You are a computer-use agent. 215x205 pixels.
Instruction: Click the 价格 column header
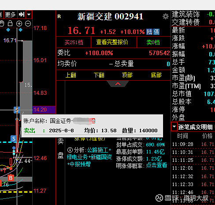pos(207,136)
